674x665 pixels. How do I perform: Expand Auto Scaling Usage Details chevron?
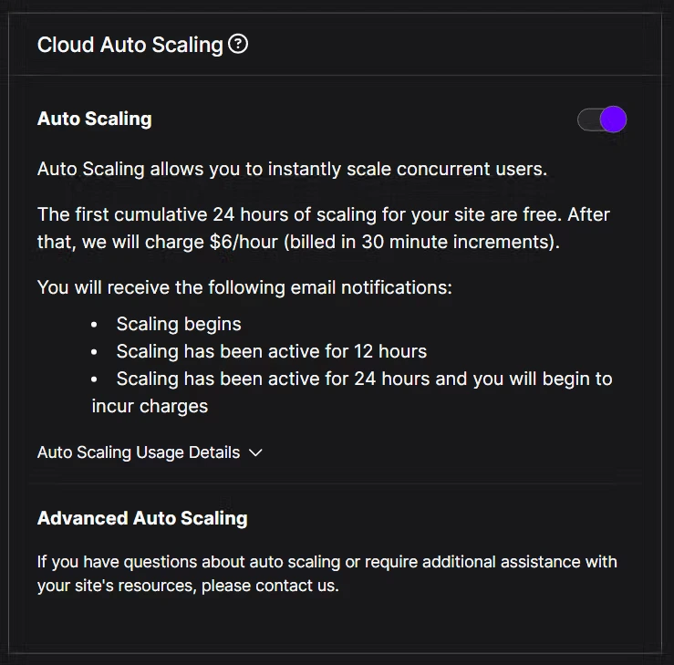[x=255, y=452]
